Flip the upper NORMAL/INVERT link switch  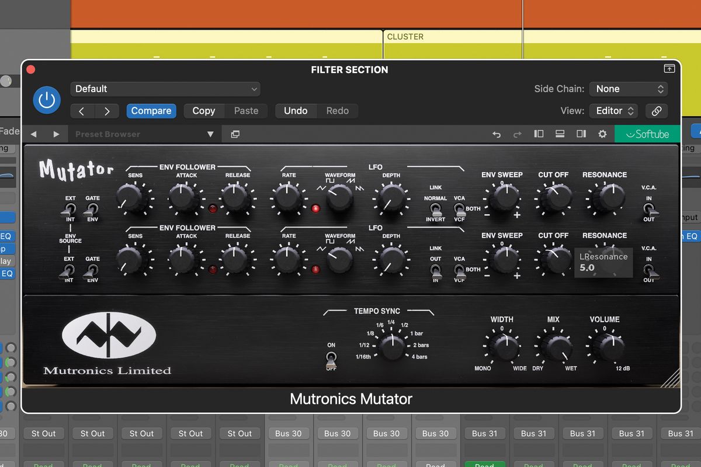(435, 209)
